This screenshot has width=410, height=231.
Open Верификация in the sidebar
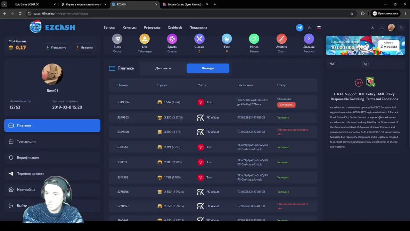(x=52, y=158)
